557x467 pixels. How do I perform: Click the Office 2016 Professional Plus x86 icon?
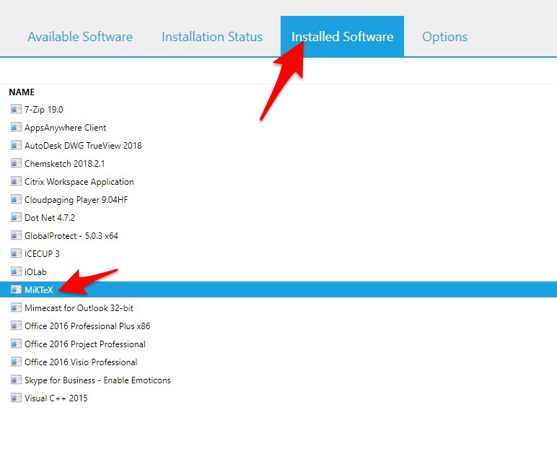point(16,326)
